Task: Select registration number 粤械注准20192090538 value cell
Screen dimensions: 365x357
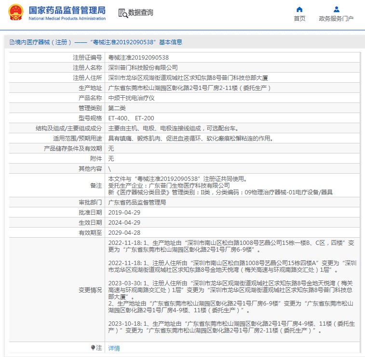Action: [138, 58]
